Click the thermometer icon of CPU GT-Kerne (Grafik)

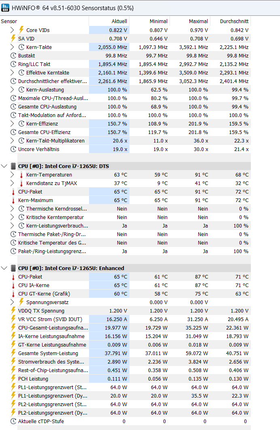(x=13, y=294)
